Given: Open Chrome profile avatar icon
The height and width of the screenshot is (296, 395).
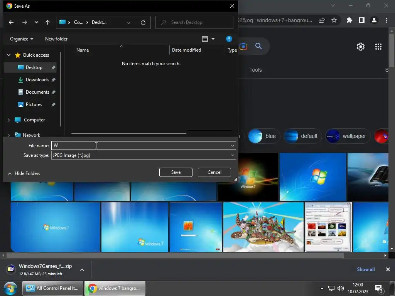Looking at the screenshot, I should click(374, 20).
